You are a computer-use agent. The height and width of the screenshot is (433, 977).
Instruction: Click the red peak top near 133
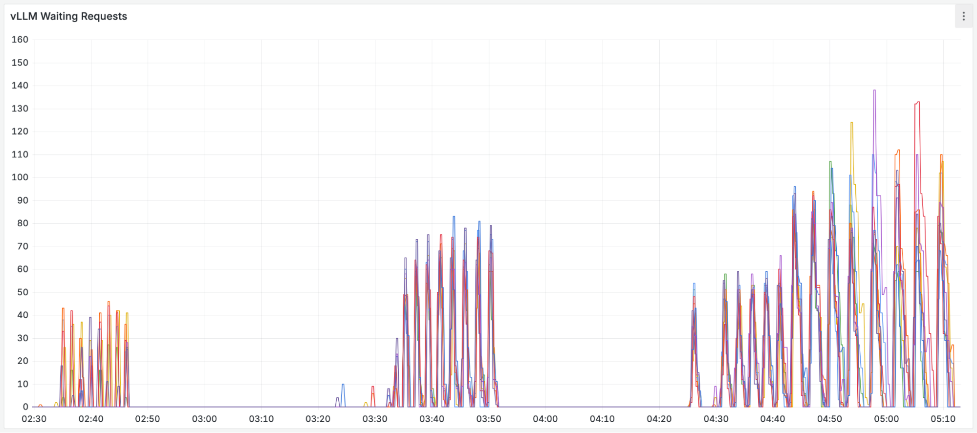click(x=918, y=102)
